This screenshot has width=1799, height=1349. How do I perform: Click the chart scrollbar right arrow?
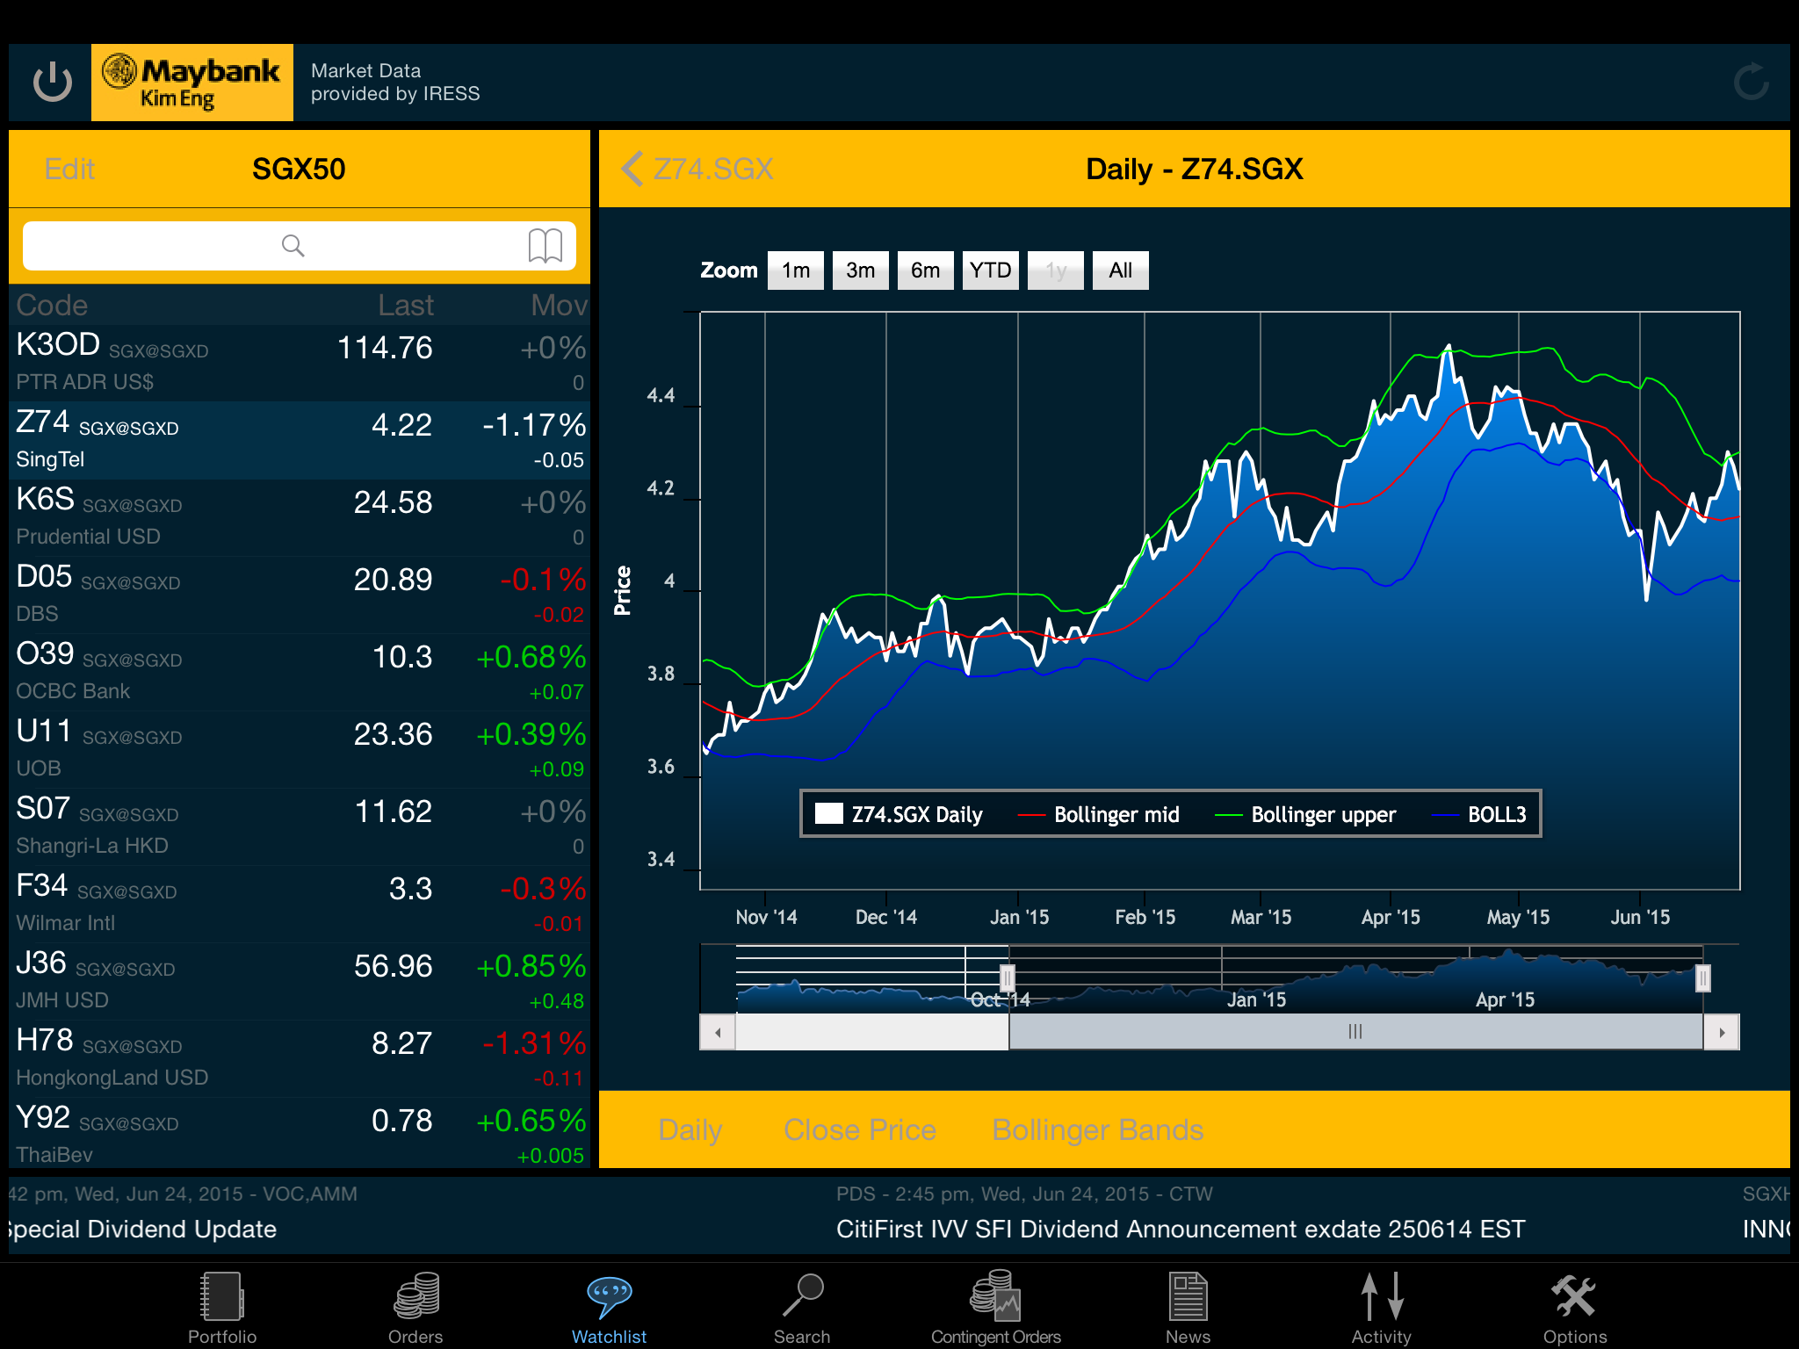[x=1722, y=1032]
